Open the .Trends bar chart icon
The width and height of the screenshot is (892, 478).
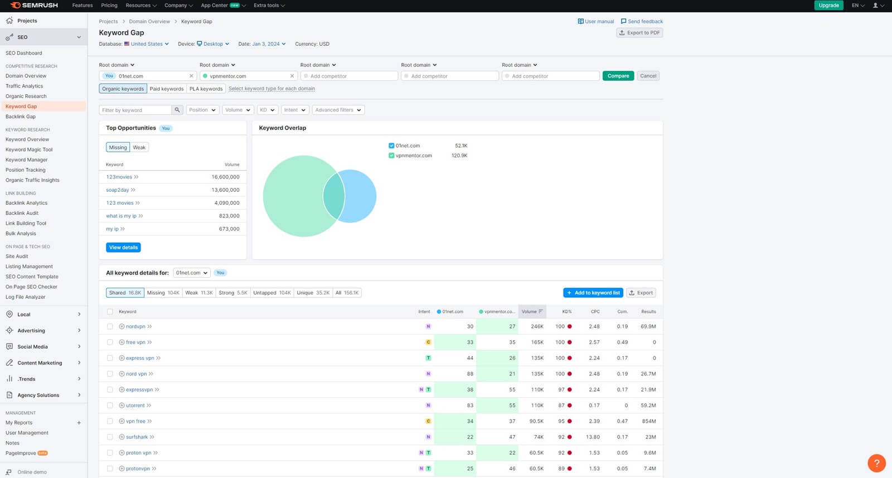pyautogui.click(x=9, y=379)
